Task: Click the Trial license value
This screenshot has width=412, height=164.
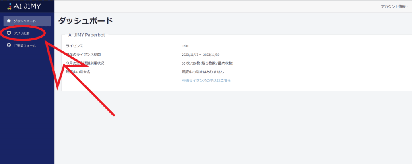Action: coord(185,46)
